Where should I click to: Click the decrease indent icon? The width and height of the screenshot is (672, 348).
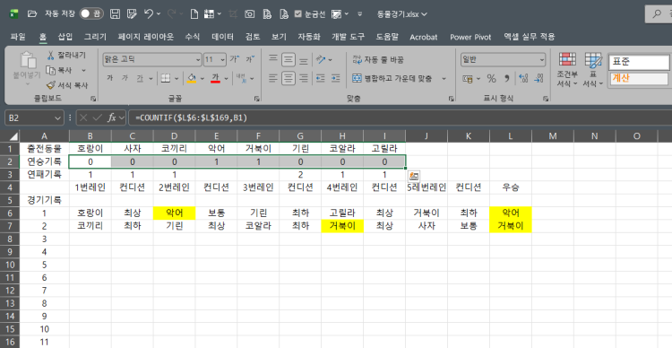[320, 78]
